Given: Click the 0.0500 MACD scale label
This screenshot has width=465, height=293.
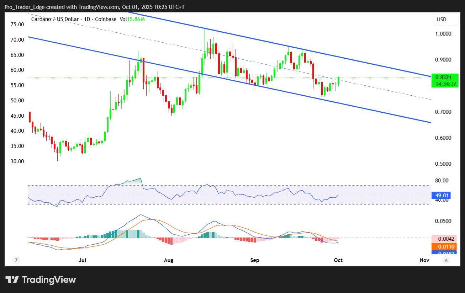Looking at the screenshot, I should [x=444, y=221].
